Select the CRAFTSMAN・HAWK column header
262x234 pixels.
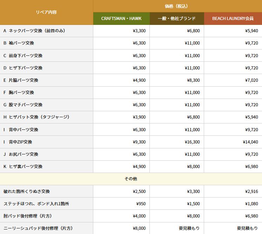pos(121,19)
